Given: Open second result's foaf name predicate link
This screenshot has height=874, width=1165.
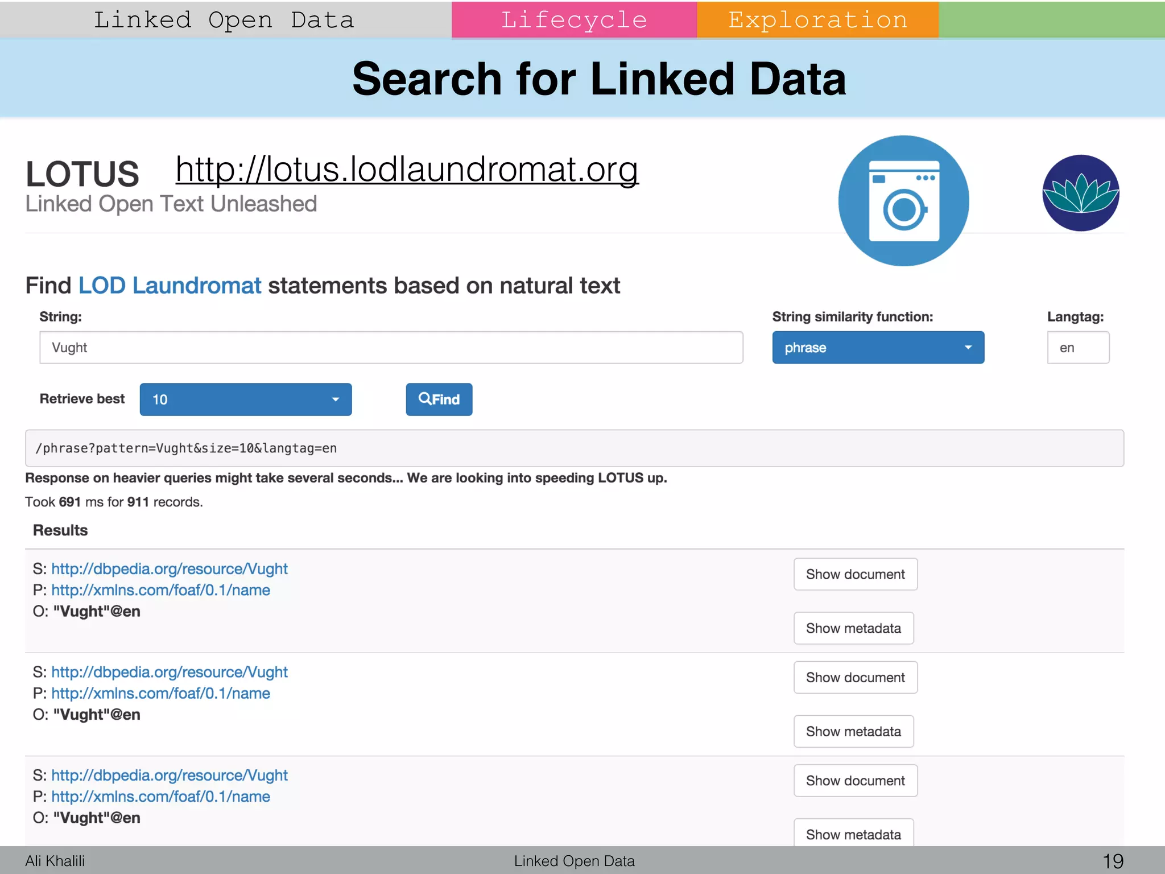Looking at the screenshot, I should (x=160, y=693).
